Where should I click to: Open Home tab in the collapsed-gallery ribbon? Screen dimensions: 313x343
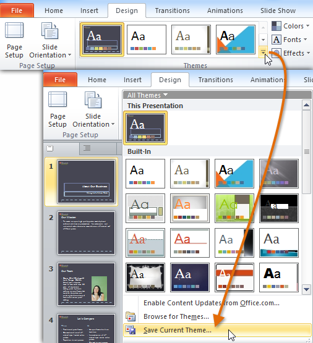(x=54, y=11)
